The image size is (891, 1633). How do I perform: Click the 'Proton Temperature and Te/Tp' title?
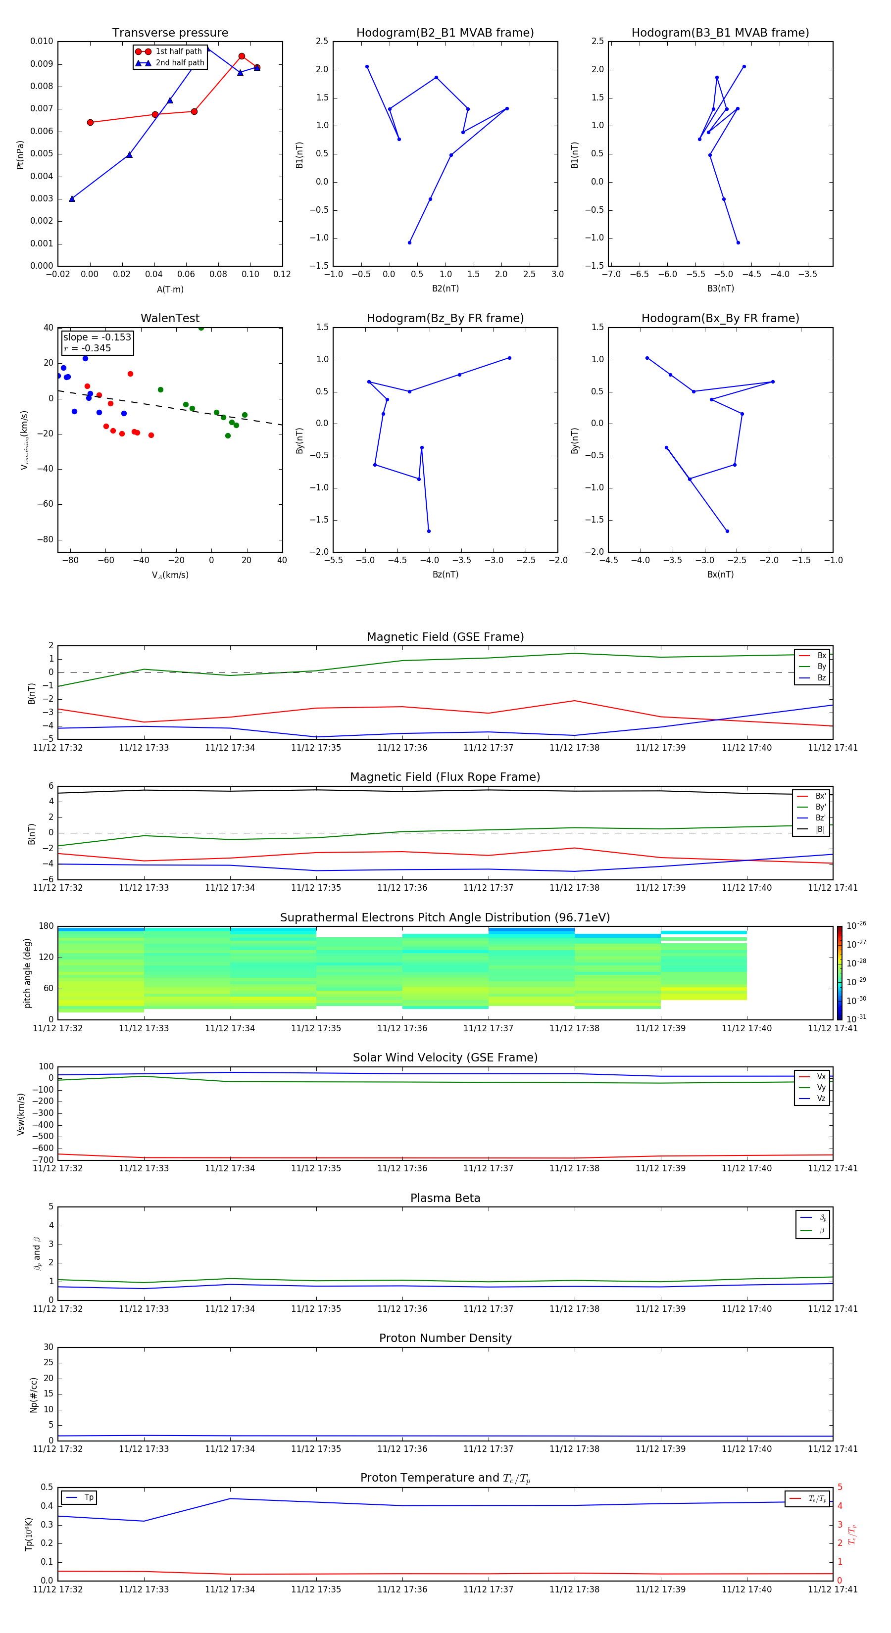tap(445, 1478)
